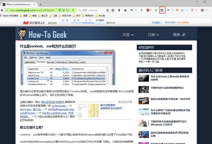
Task: Expand the 文章 menu in site header
Action: click(128, 35)
